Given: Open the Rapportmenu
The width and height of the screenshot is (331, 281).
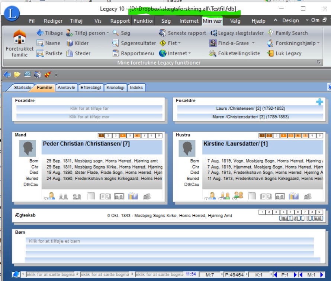Looking at the screenshot, I should click(133, 53).
